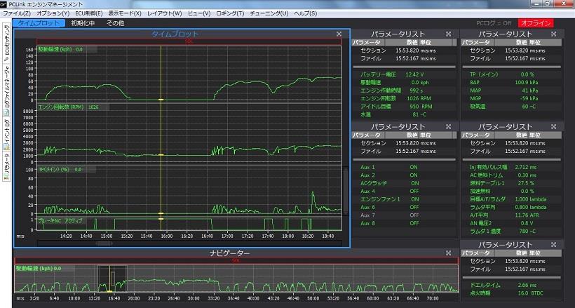Open the チューニング(U) menu
This screenshot has width=575, height=308.
tap(269, 13)
